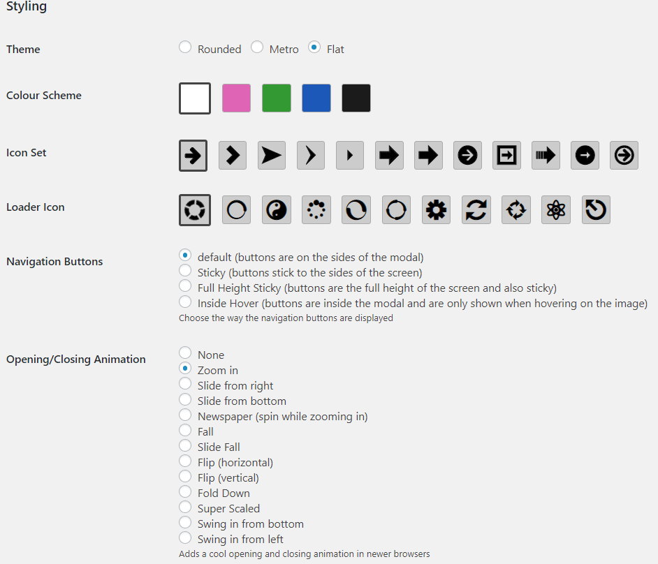Pick the white colour scheme
The image size is (658, 564).
point(195,98)
